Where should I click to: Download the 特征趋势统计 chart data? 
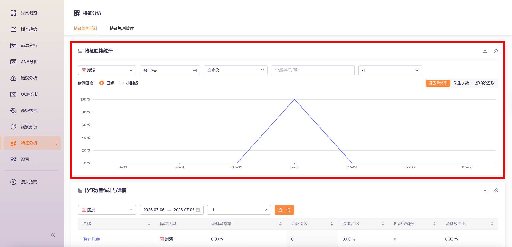pos(485,51)
